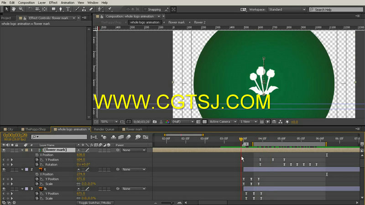Click the flower mark layer color label
This screenshot has width=365, height=205.
[x=26, y=150]
